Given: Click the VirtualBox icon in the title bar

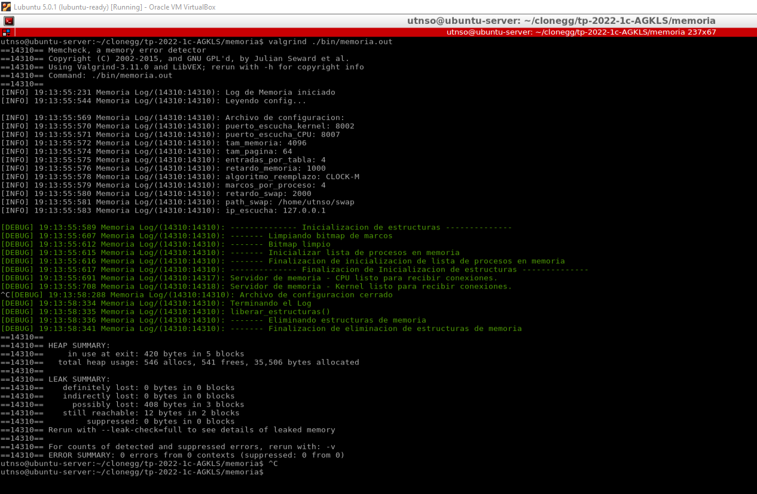Looking at the screenshot, I should [7, 7].
